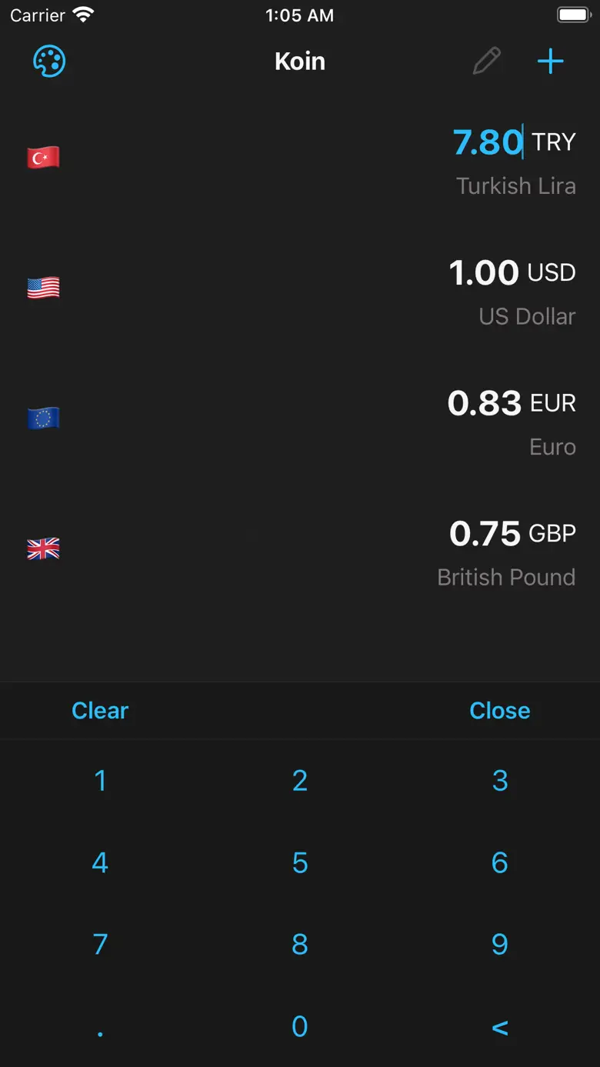Tap the United Kingdom flag icon

point(43,549)
